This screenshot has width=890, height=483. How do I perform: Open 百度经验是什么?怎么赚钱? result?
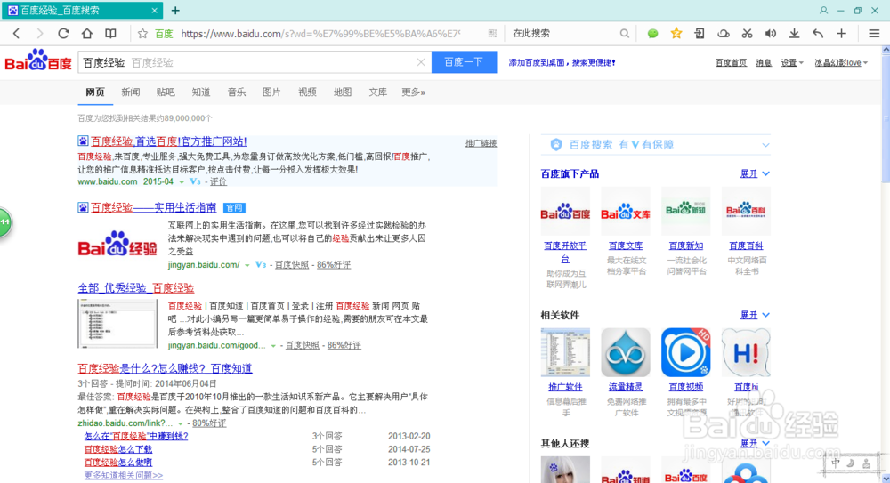coord(165,369)
